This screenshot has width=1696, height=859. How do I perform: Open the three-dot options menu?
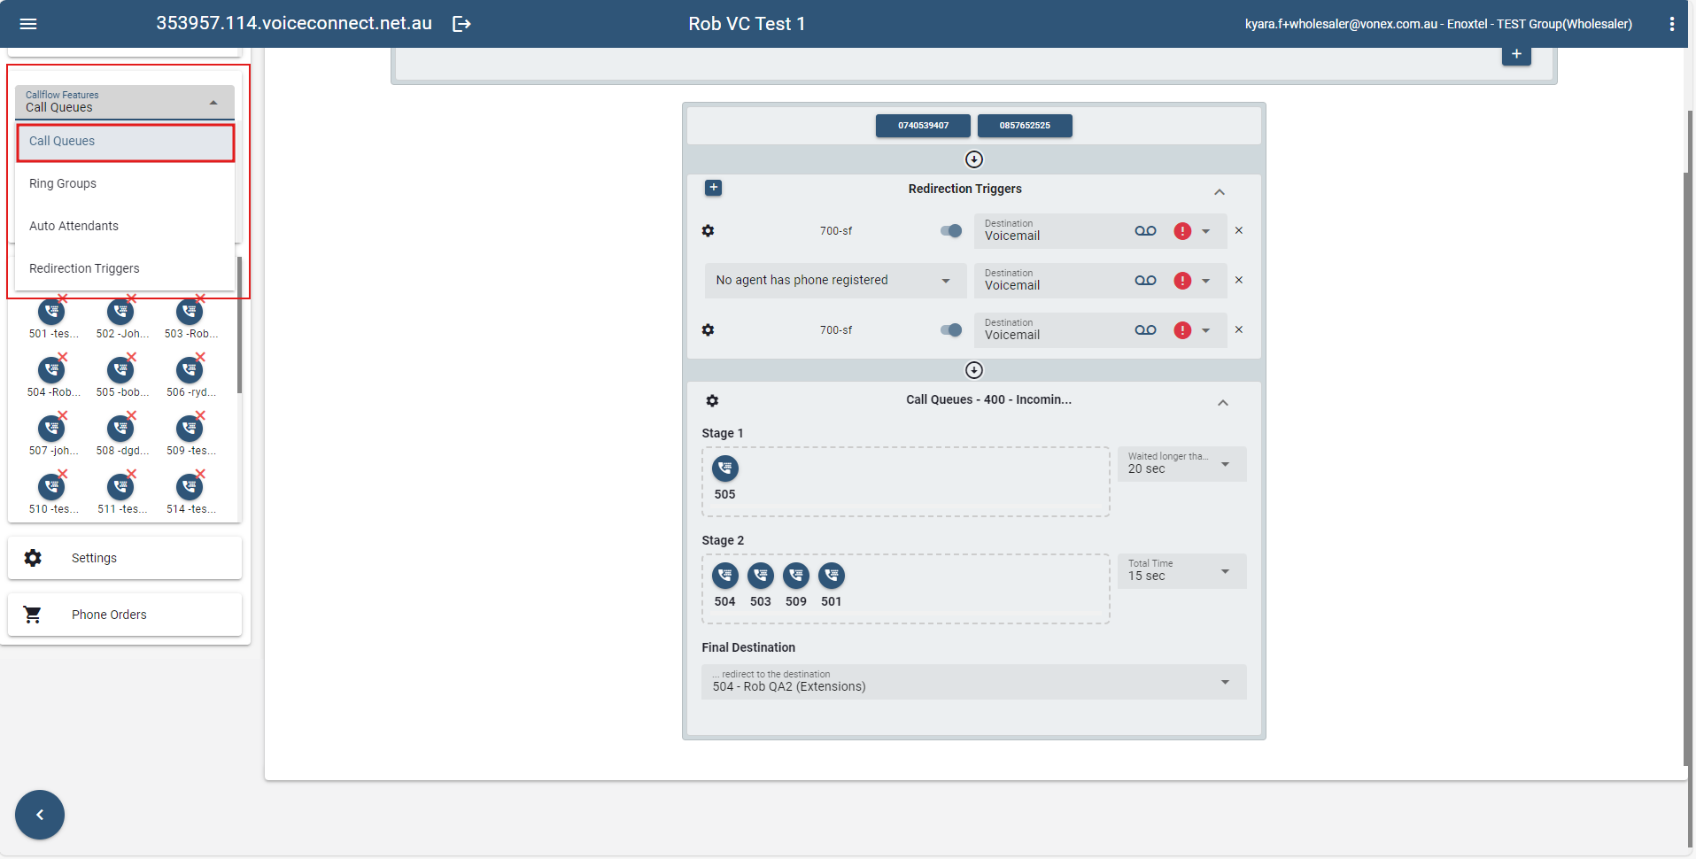click(x=1671, y=24)
